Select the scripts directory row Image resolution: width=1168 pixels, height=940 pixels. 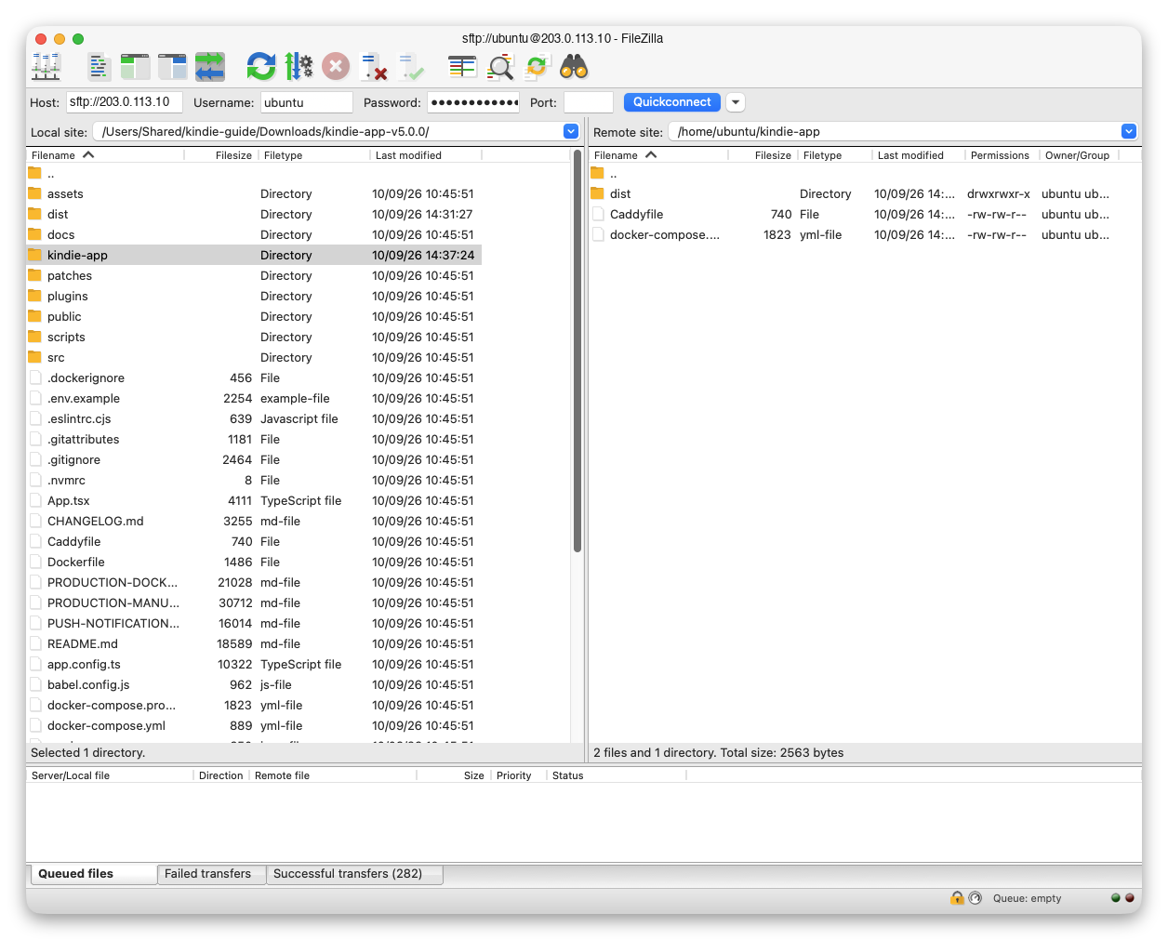254,337
